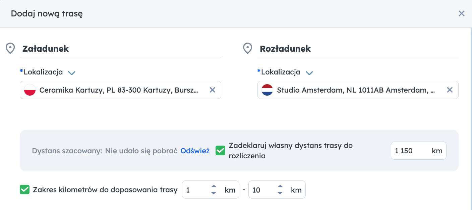Open the Studio Amsterdam location field

(358, 90)
